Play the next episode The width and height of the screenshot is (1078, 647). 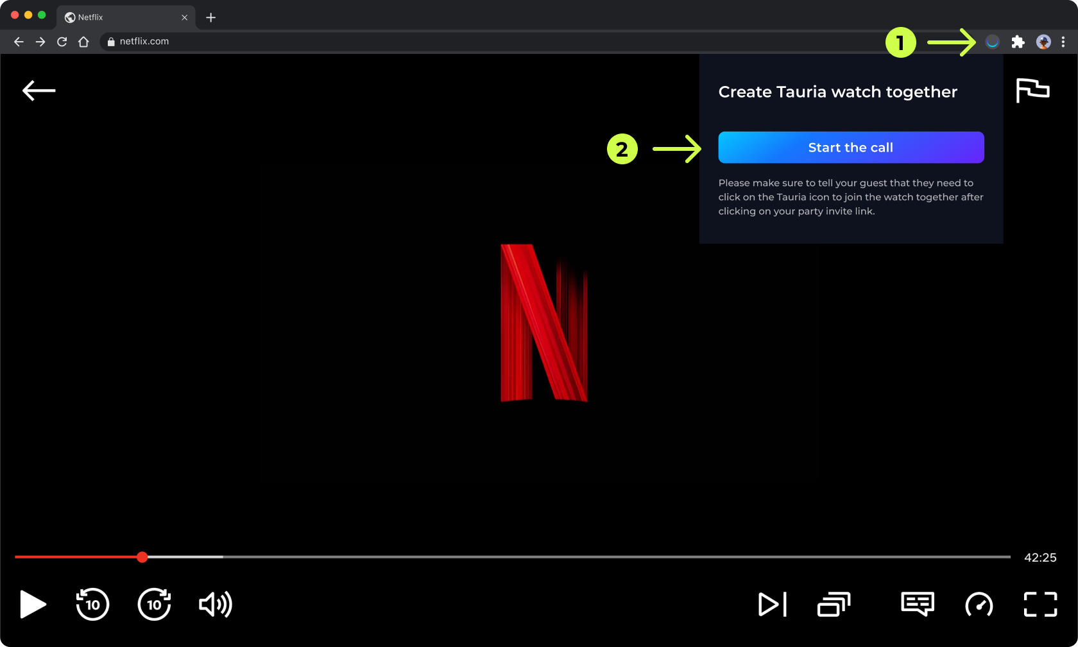pos(773,604)
